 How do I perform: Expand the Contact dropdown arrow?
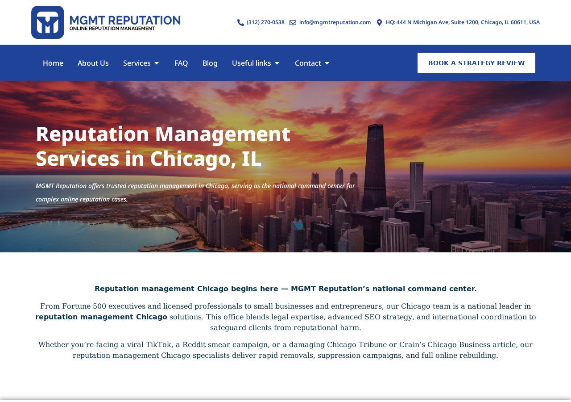[x=327, y=63]
